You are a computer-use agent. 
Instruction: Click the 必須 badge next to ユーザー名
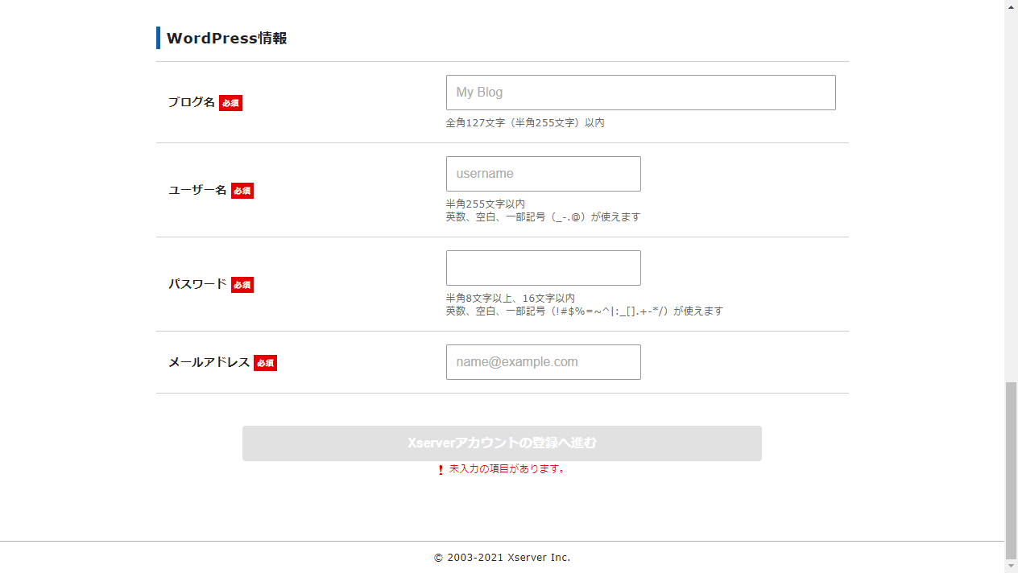click(x=242, y=191)
